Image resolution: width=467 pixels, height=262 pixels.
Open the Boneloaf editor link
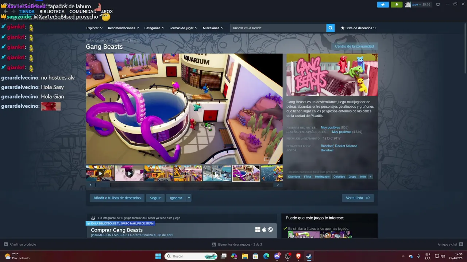(327, 150)
